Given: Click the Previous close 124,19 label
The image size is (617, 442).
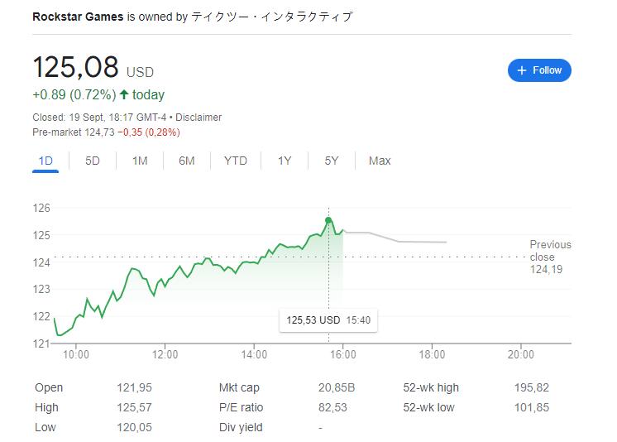Looking at the screenshot, I should tap(550, 257).
